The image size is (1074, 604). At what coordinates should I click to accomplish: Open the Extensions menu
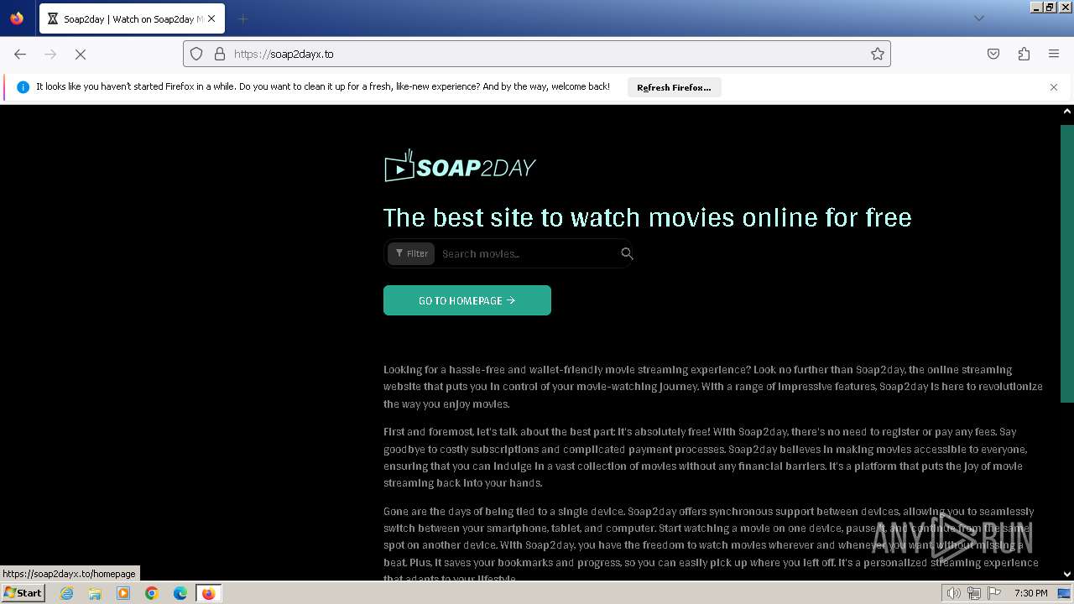click(1024, 54)
